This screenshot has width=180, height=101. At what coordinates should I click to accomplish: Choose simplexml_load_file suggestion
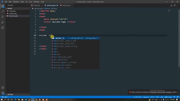pyautogui.click(x=75, y=43)
